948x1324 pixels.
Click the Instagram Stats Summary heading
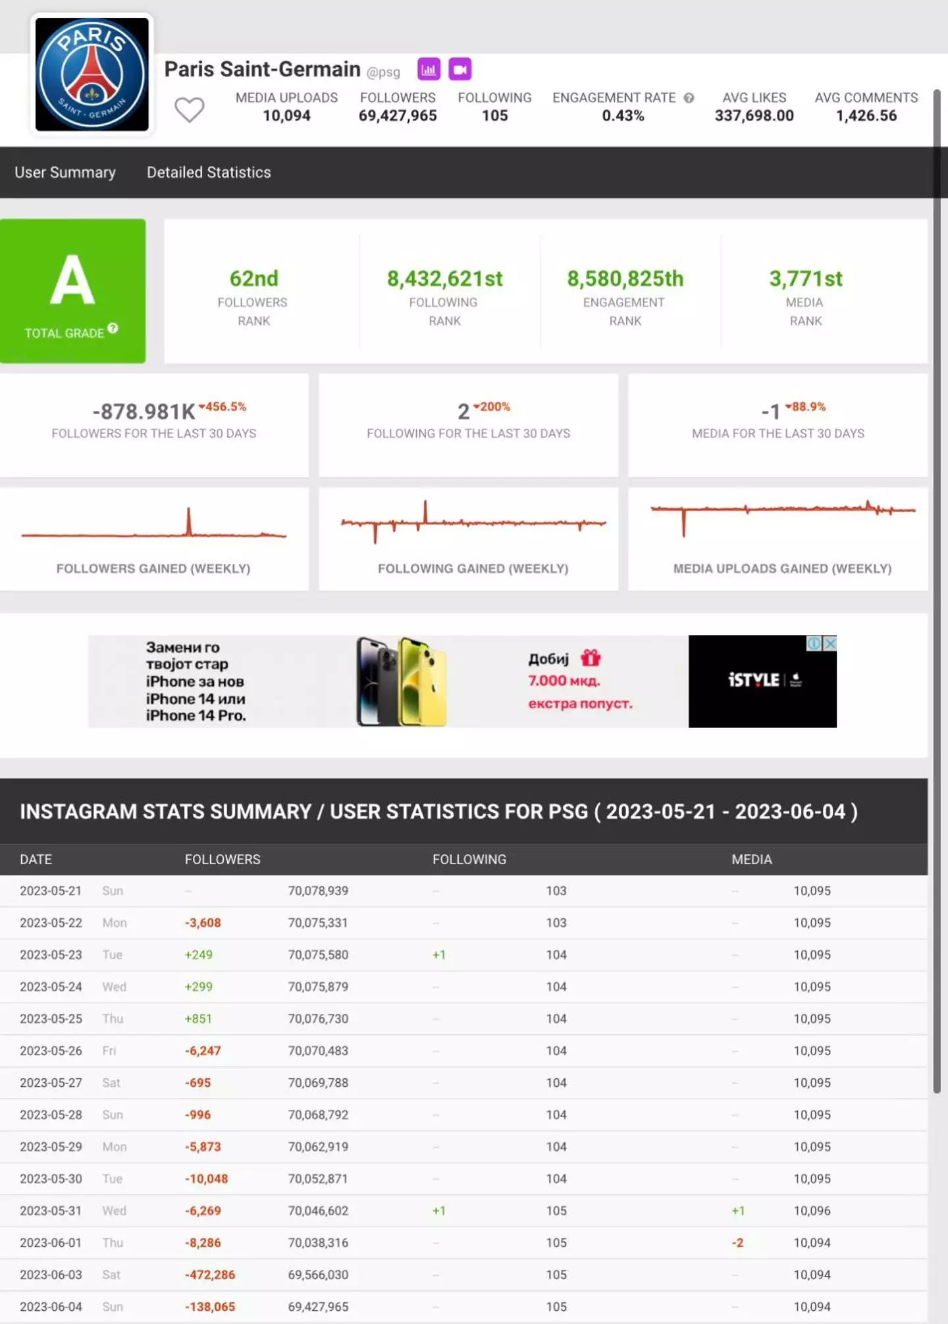438,812
